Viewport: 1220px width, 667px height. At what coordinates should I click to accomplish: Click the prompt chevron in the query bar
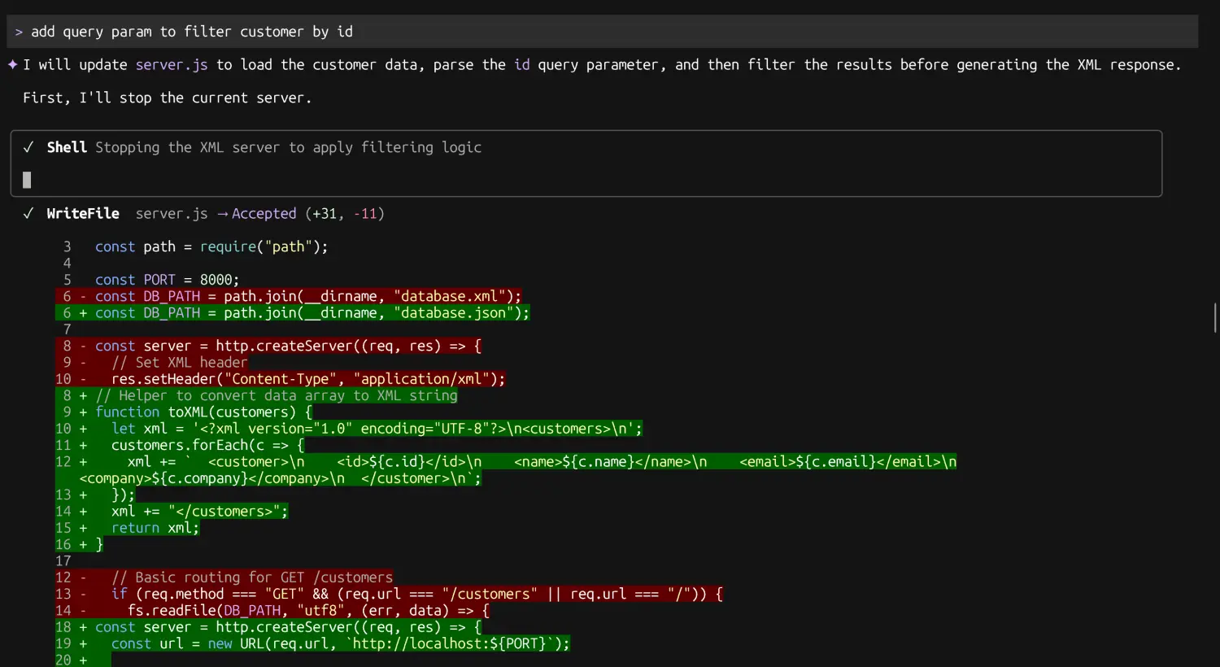[19, 32]
